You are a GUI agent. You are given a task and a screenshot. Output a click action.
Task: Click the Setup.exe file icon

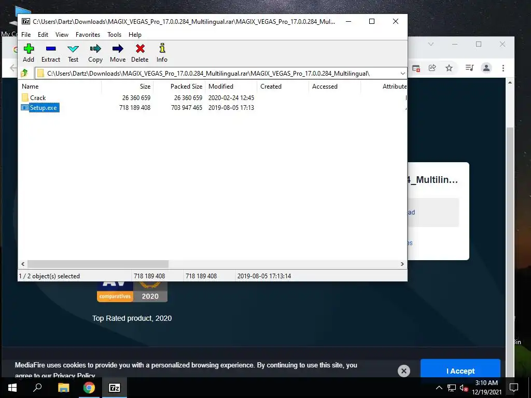point(25,108)
